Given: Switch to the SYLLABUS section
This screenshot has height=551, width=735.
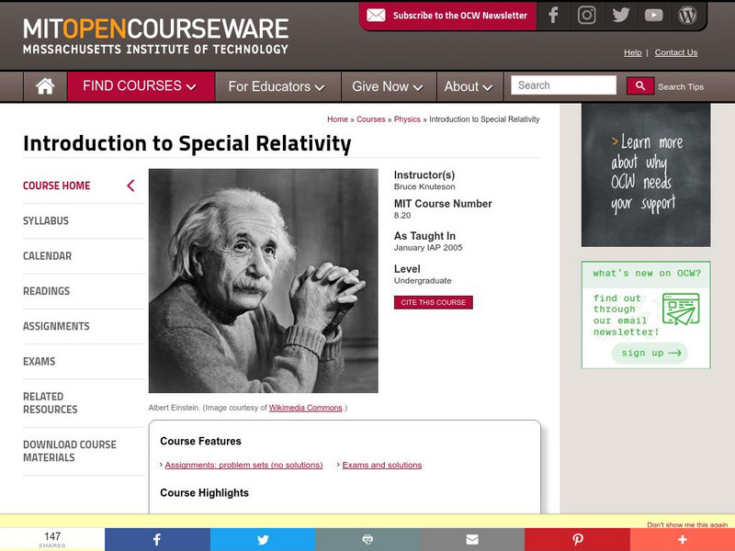Looking at the screenshot, I should pyautogui.click(x=46, y=220).
